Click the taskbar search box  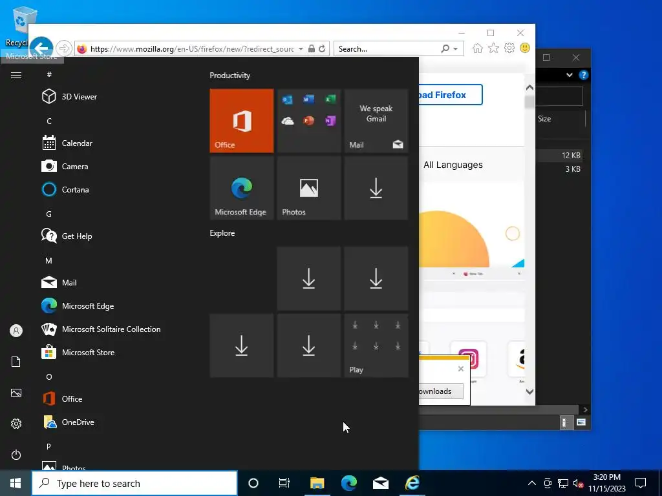(134, 483)
